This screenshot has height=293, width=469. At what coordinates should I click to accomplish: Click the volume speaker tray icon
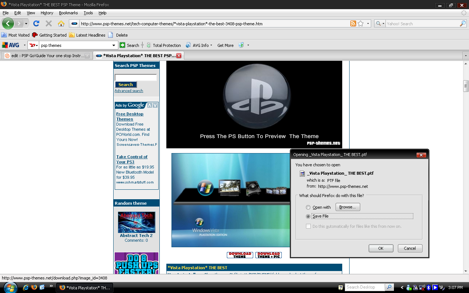[x=442, y=287]
